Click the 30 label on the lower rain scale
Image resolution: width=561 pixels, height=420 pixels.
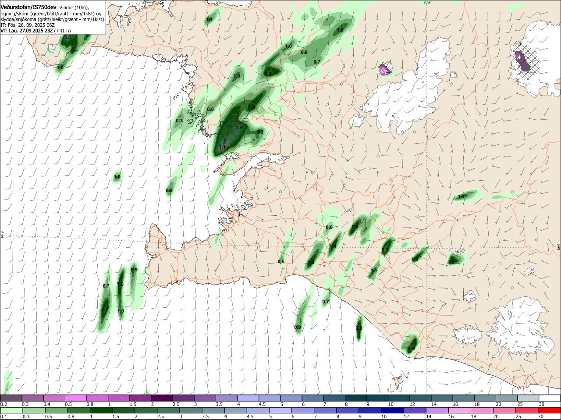[541, 417]
